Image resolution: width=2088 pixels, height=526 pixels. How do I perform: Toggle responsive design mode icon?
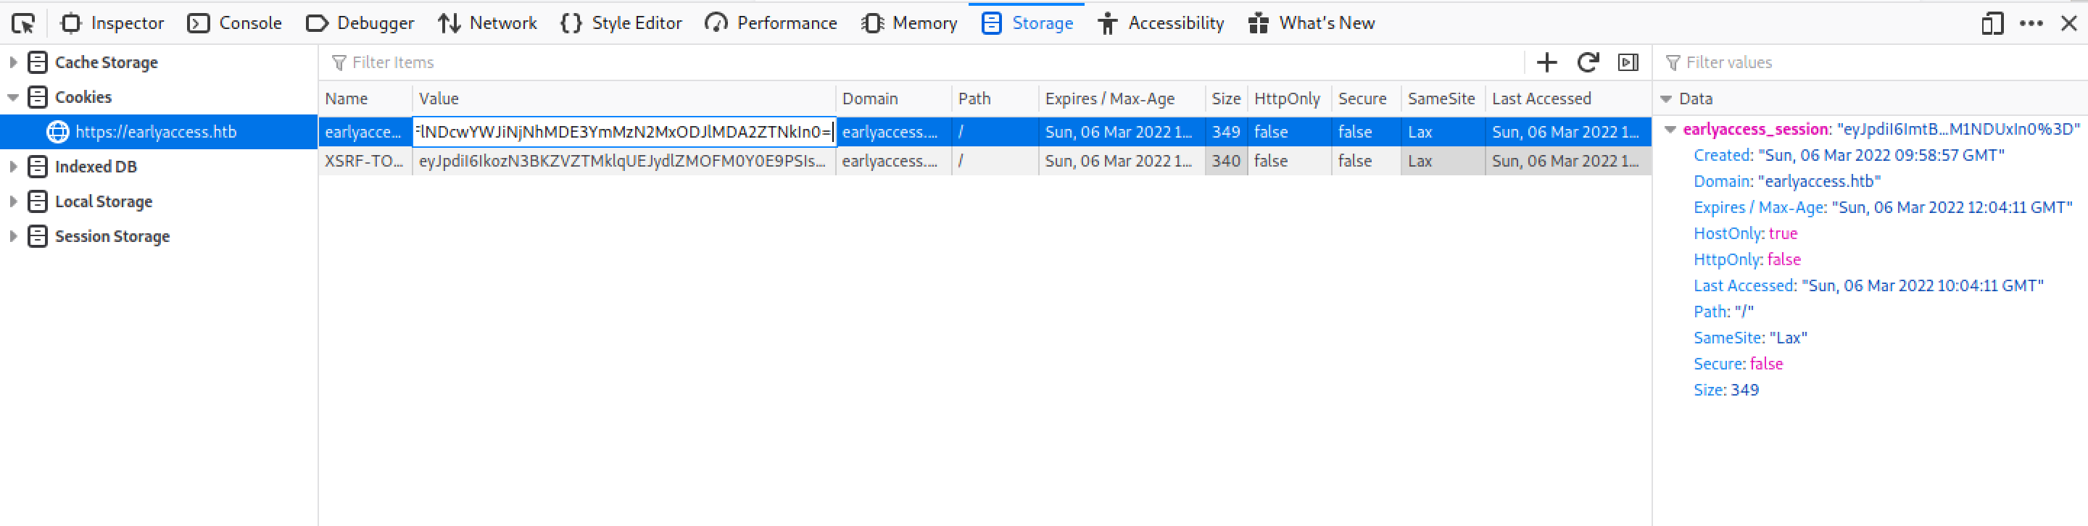pos(1992,23)
